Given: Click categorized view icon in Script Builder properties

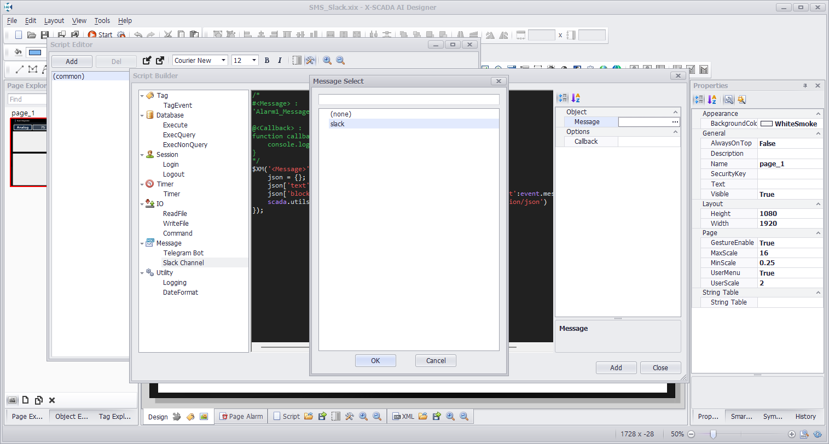Looking at the screenshot, I should [x=563, y=98].
